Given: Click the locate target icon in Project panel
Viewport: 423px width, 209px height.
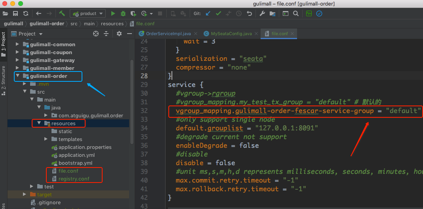Looking at the screenshot, I should (95, 34).
